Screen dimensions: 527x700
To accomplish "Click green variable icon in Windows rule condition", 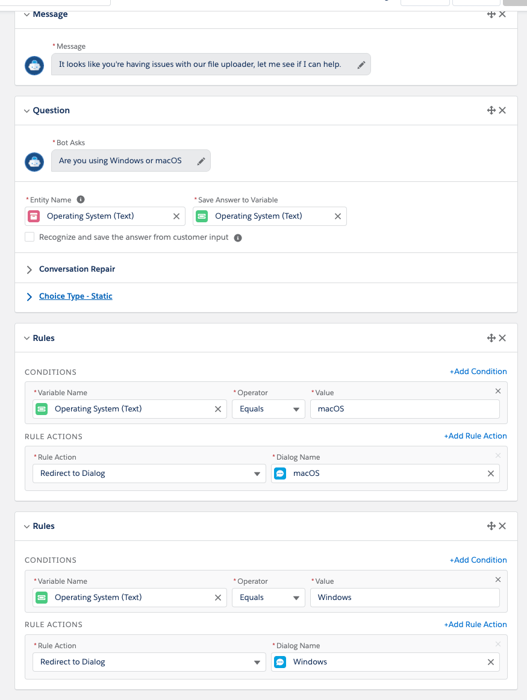I will 42,598.
